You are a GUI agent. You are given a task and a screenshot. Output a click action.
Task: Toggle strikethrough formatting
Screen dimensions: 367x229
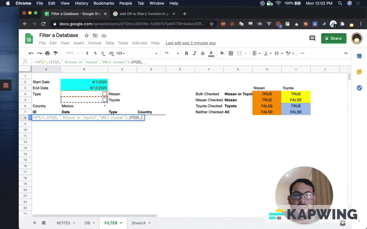(x=203, y=53)
